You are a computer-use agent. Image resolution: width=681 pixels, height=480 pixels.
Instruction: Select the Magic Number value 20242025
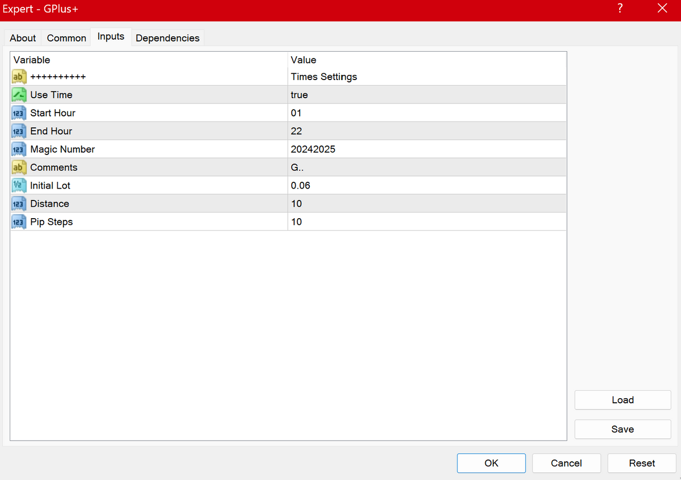[x=313, y=149]
